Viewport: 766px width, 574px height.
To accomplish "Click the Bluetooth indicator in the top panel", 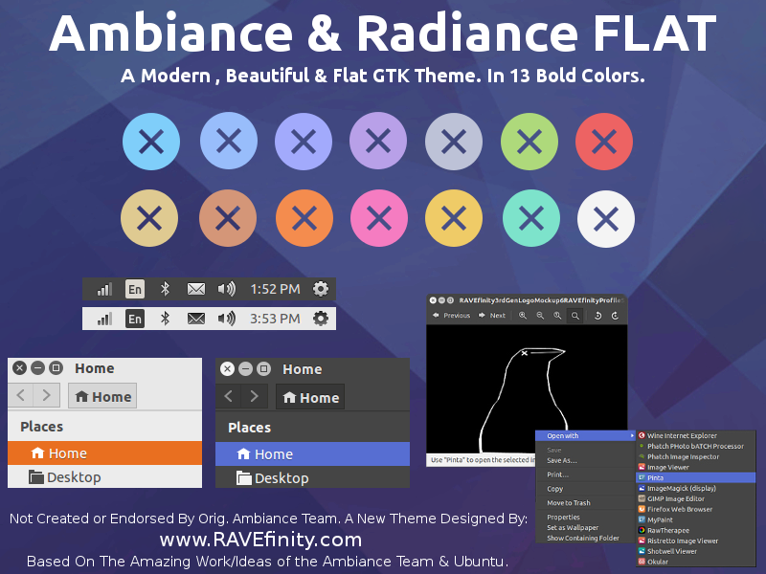I will [165, 288].
